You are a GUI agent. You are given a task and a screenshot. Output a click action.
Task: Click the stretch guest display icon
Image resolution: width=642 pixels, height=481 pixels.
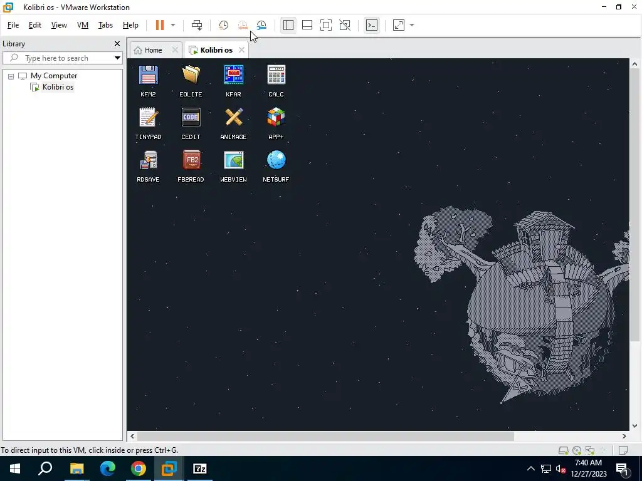[399, 25]
